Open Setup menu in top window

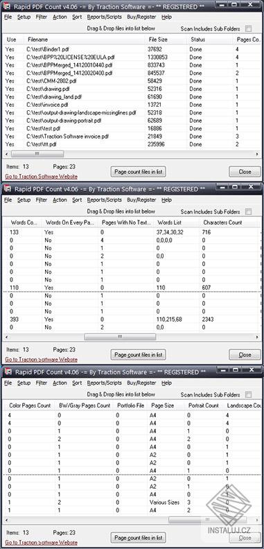coord(24,17)
